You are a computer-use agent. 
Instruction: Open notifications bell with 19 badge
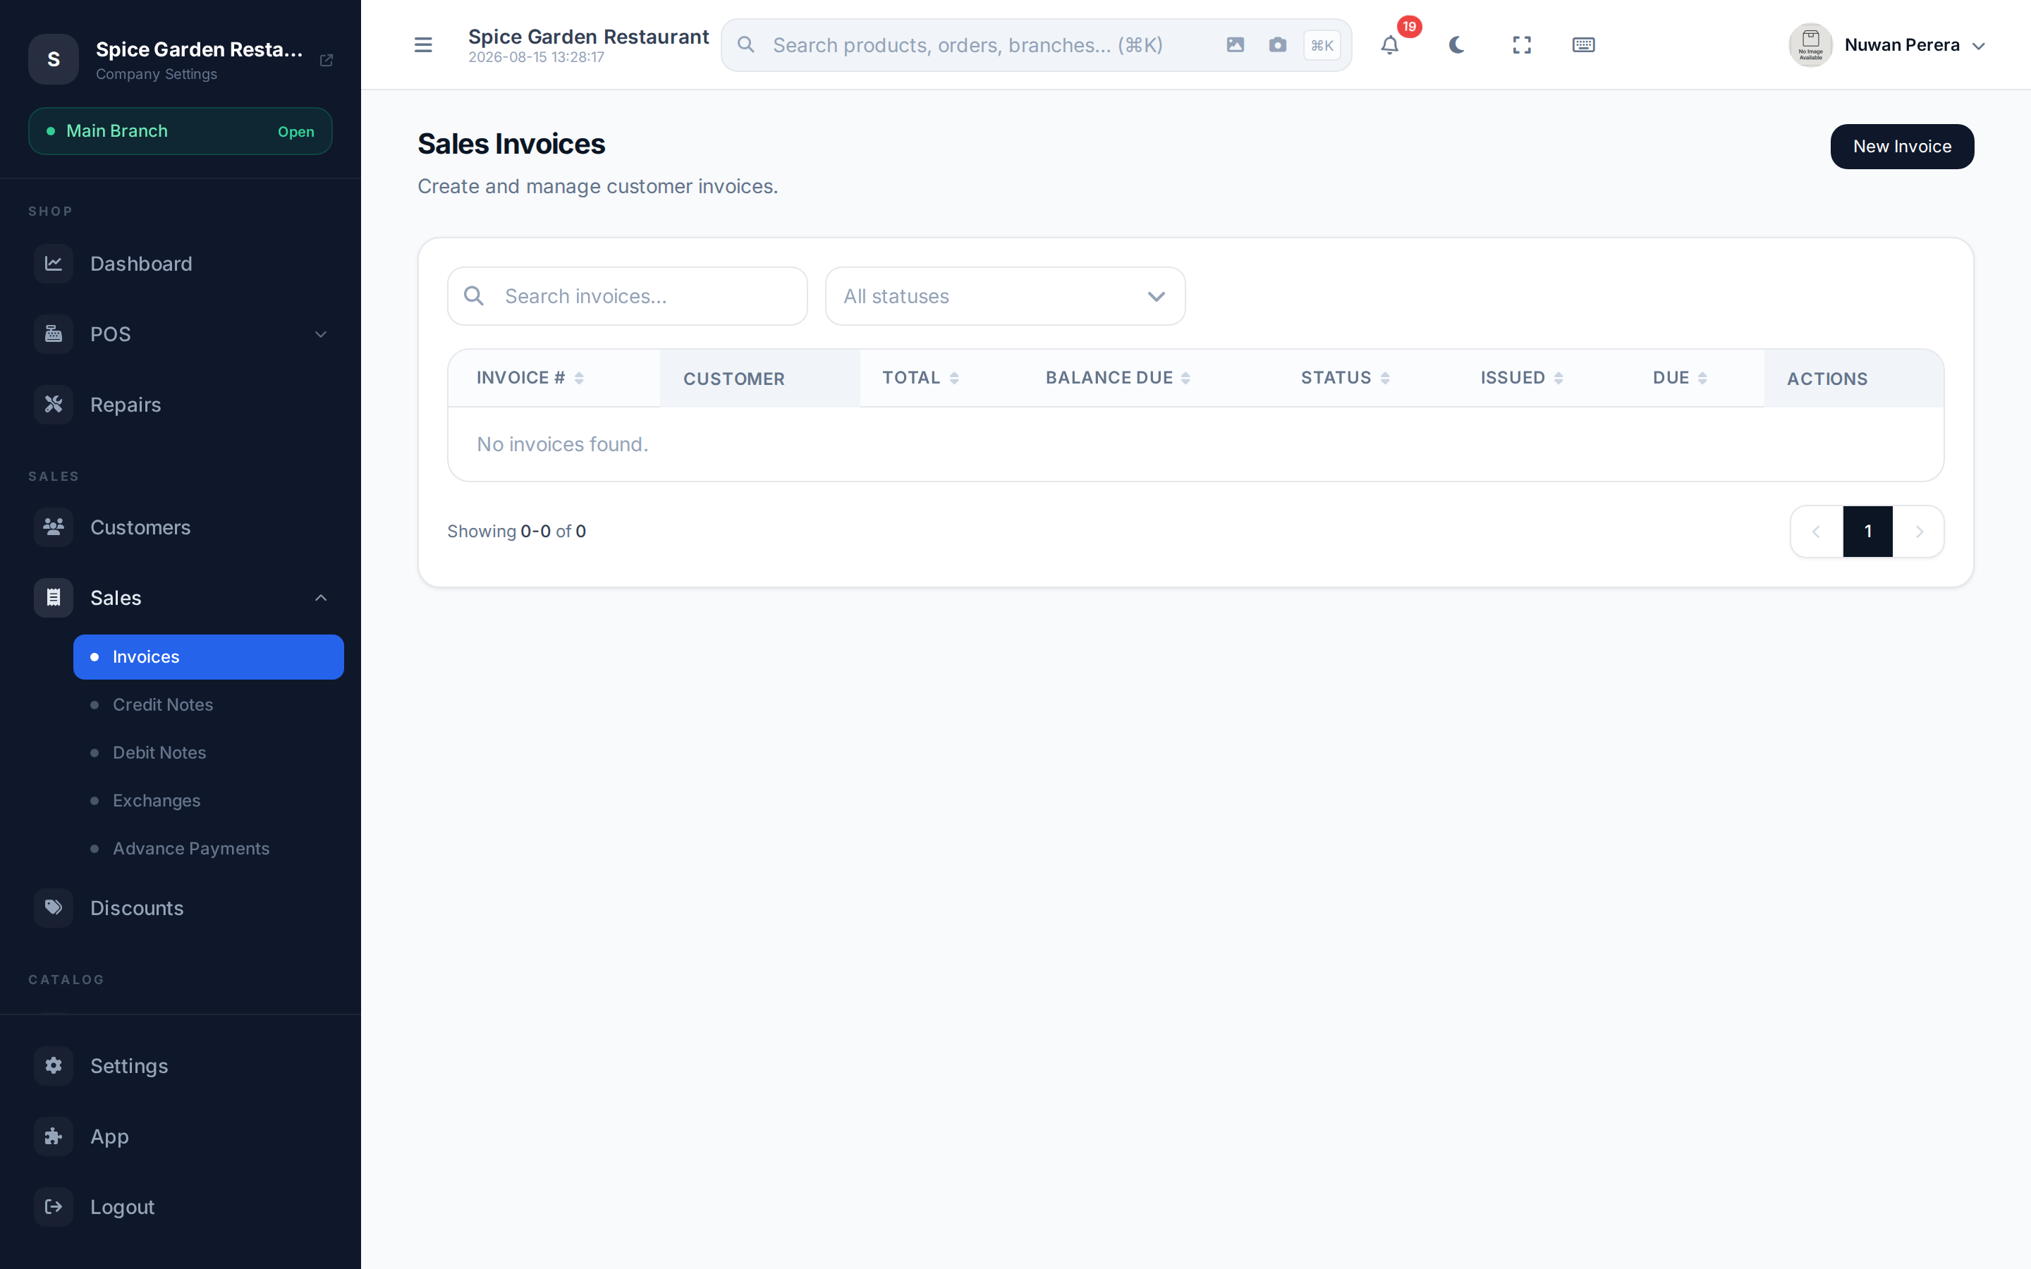point(1390,44)
